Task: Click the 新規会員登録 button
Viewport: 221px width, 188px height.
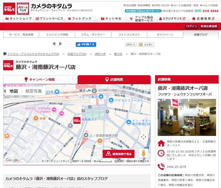Action: click(209, 26)
